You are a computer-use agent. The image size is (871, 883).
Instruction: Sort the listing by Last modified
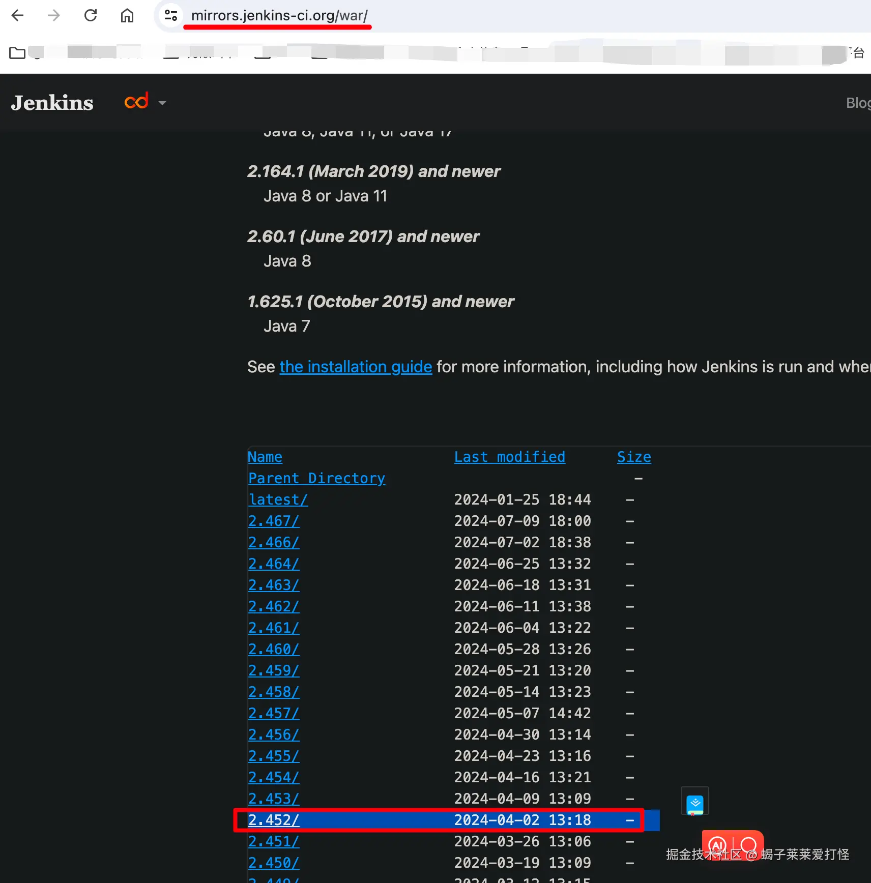pyautogui.click(x=510, y=457)
